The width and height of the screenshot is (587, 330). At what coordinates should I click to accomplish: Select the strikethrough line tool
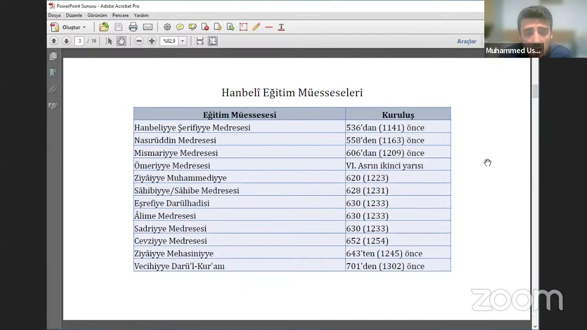tap(269, 27)
